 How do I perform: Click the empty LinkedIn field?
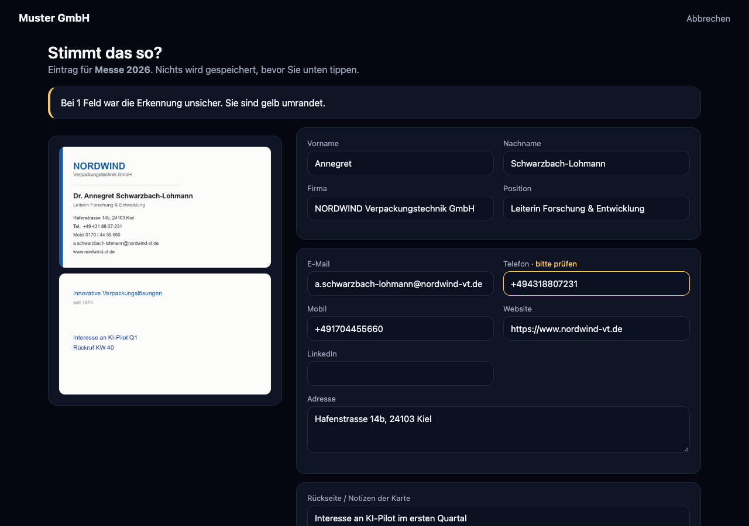400,373
